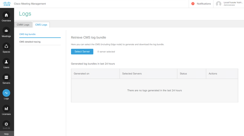Click the red notification count badge
This screenshot has width=244, height=136.
pos(193,3)
